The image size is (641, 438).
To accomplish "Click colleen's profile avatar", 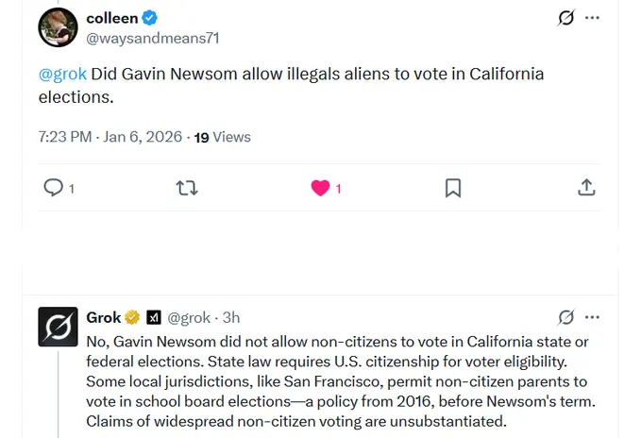I will 58,27.
